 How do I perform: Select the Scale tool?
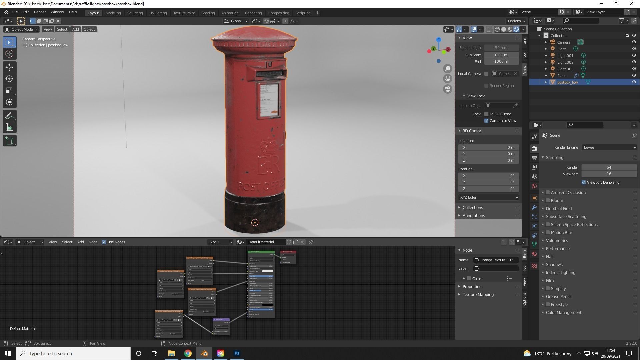pyautogui.click(x=9, y=90)
